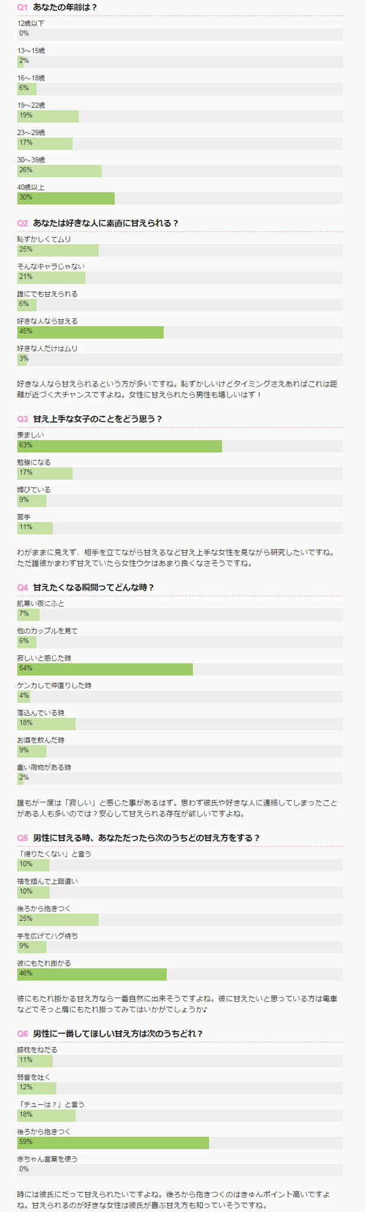Click the 「チューは？」と言う 18% bar
Viewport: 366px width, 1212px height.
point(46,1115)
